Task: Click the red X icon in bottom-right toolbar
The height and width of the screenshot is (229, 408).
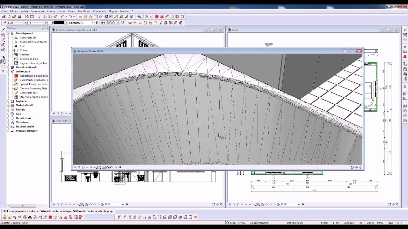Action: (196, 217)
